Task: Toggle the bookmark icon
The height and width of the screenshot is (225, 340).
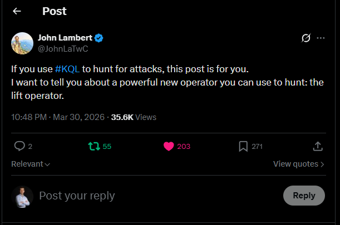Action: pyautogui.click(x=243, y=146)
